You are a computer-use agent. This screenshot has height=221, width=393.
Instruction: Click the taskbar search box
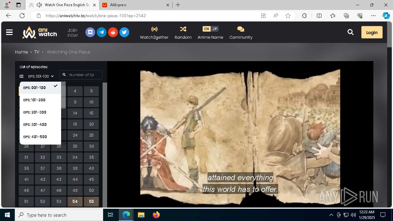click(59, 215)
